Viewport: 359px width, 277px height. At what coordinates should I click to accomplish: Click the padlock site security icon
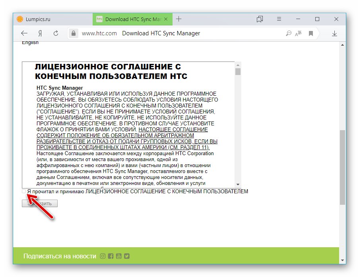[74, 33]
